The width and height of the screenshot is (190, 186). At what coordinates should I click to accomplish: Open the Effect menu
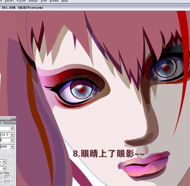click(33, 1)
